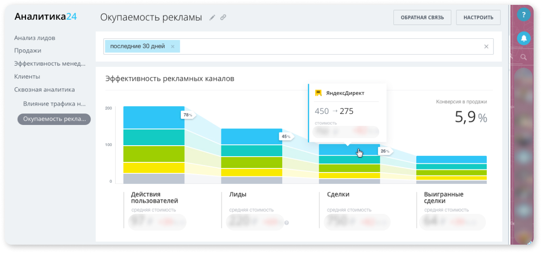The height and width of the screenshot is (253, 542).
Task: Open notifications via the bell icon
Action: click(523, 38)
